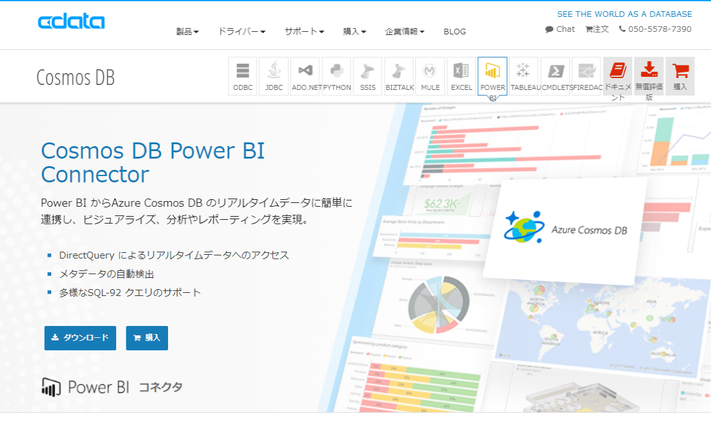Expand the サポート menu
This screenshot has height=429, width=711.
(304, 31)
